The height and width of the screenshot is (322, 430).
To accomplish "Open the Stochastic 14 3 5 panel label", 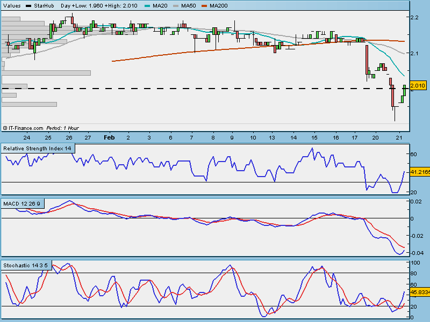I will (25, 265).
